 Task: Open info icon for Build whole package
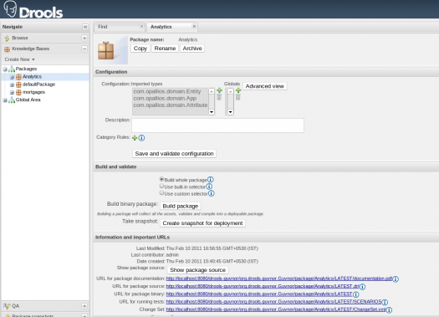[210, 180]
